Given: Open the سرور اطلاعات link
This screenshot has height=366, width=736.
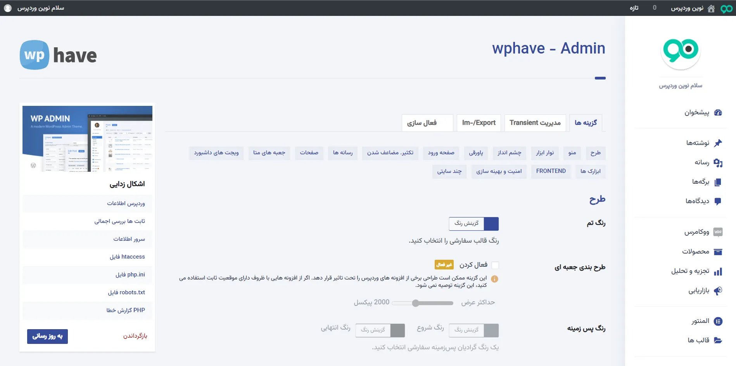Looking at the screenshot, I should point(129,239).
